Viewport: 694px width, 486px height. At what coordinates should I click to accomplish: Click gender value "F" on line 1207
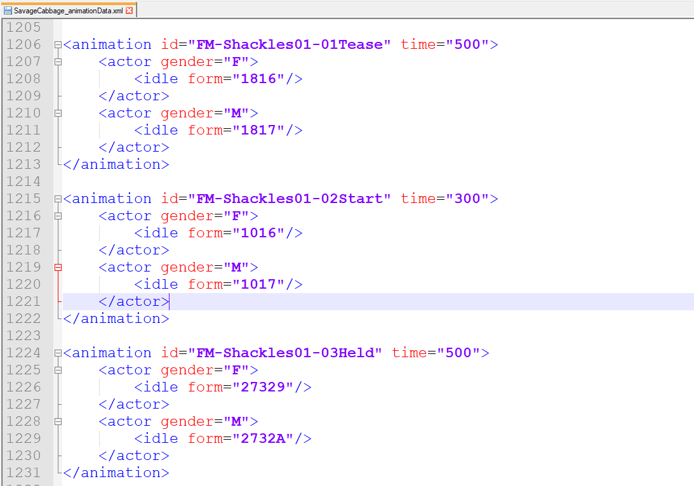click(x=236, y=62)
